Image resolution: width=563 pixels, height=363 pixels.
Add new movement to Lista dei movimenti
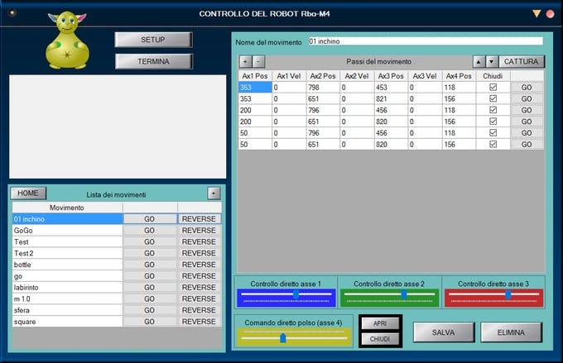click(214, 193)
